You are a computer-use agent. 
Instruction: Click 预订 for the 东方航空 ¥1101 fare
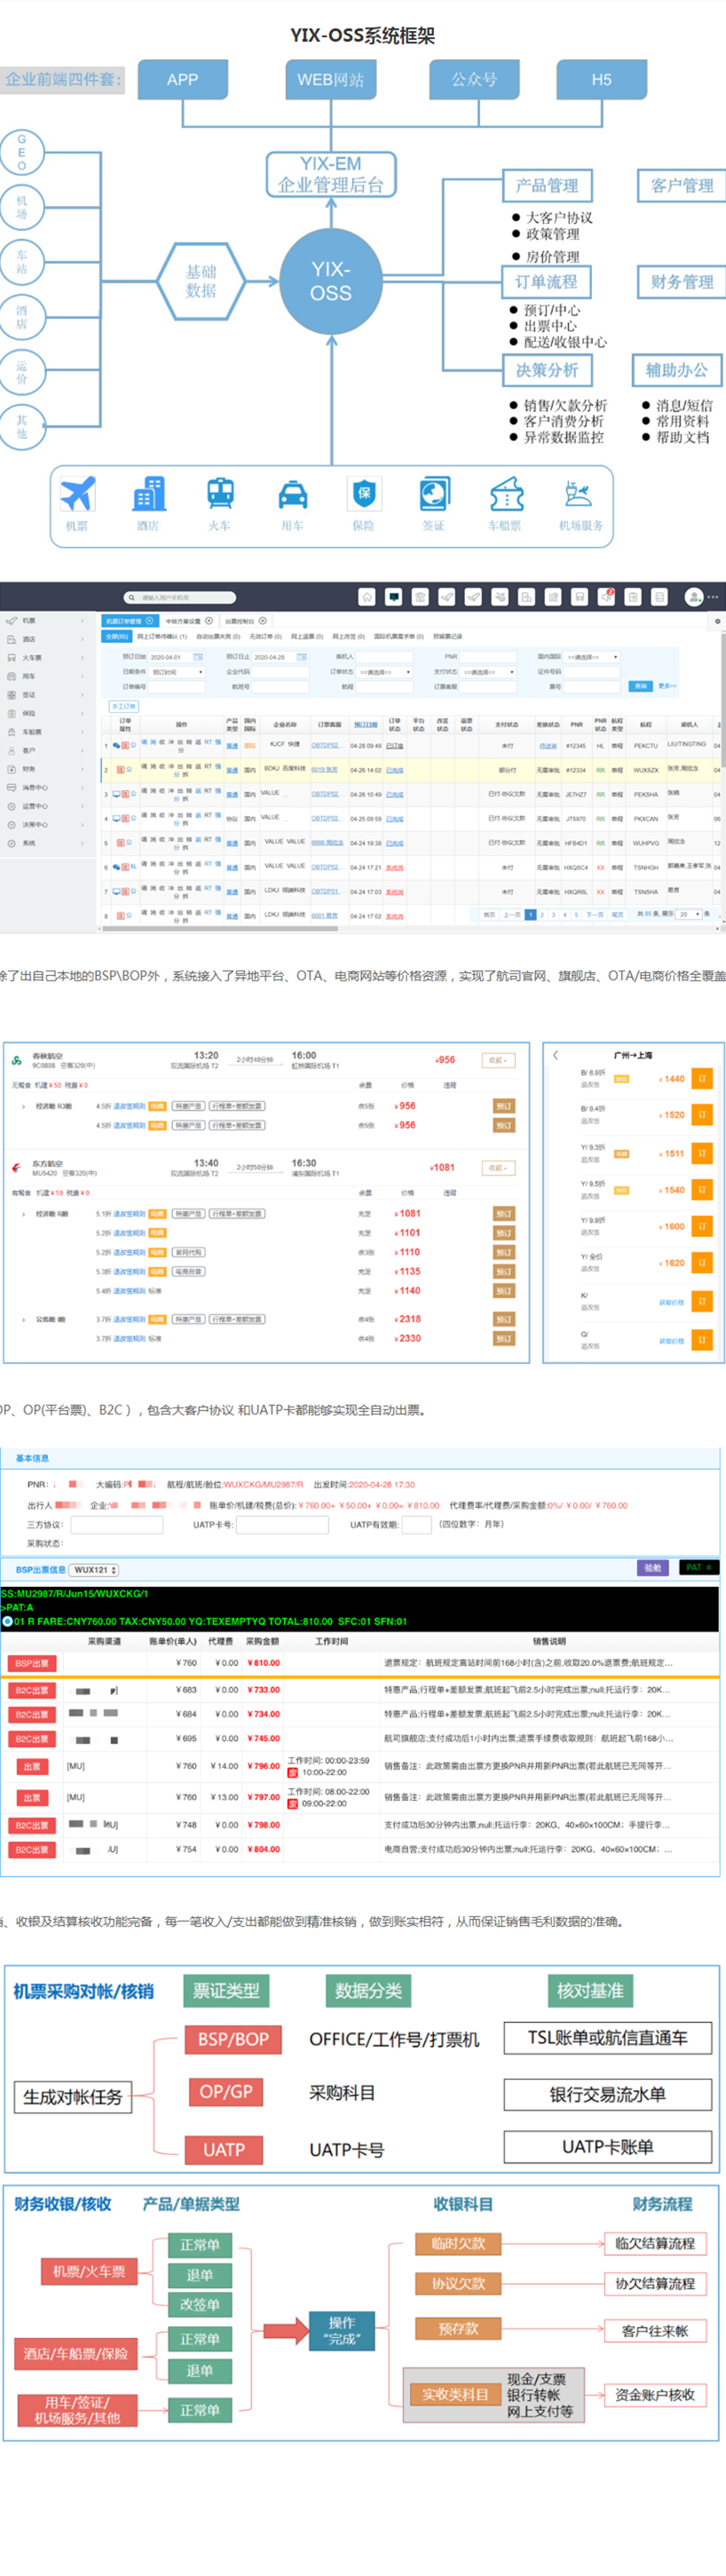504,1233
